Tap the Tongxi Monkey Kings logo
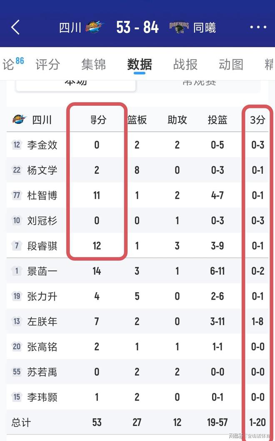The image size is (275, 441). (x=179, y=28)
